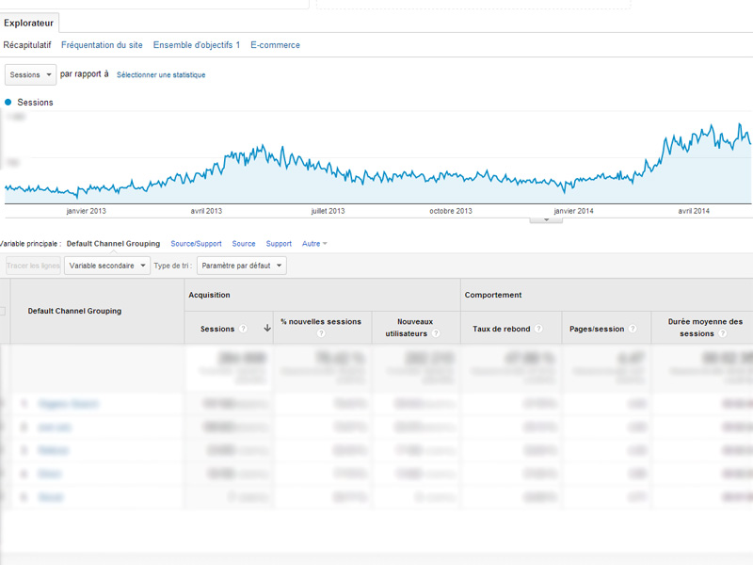Expand the Variable secondaire dropdown

tap(106, 266)
